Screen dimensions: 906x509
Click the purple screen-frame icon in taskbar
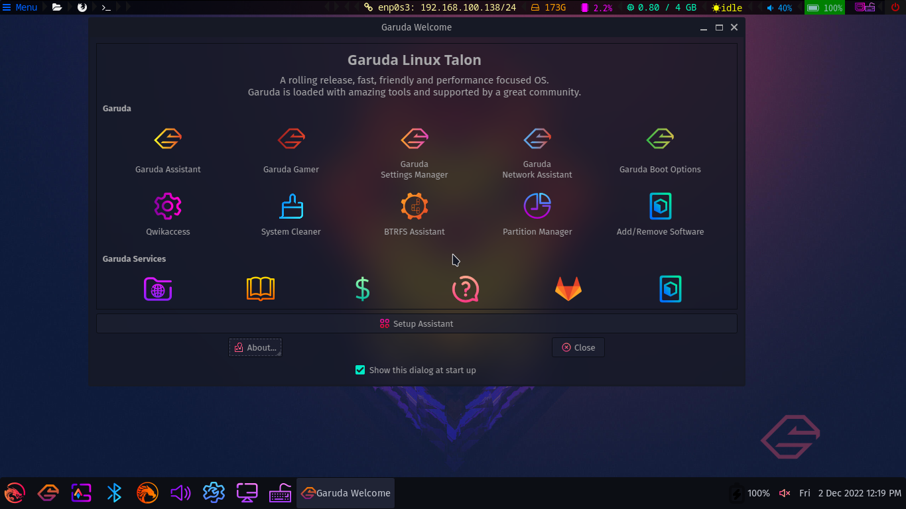pos(82,493)
